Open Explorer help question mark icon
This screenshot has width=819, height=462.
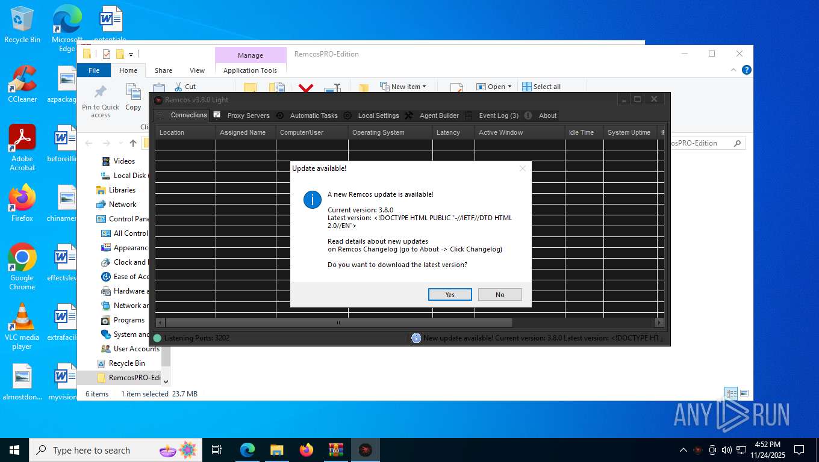pyautogui.click(x=747, y=70)
